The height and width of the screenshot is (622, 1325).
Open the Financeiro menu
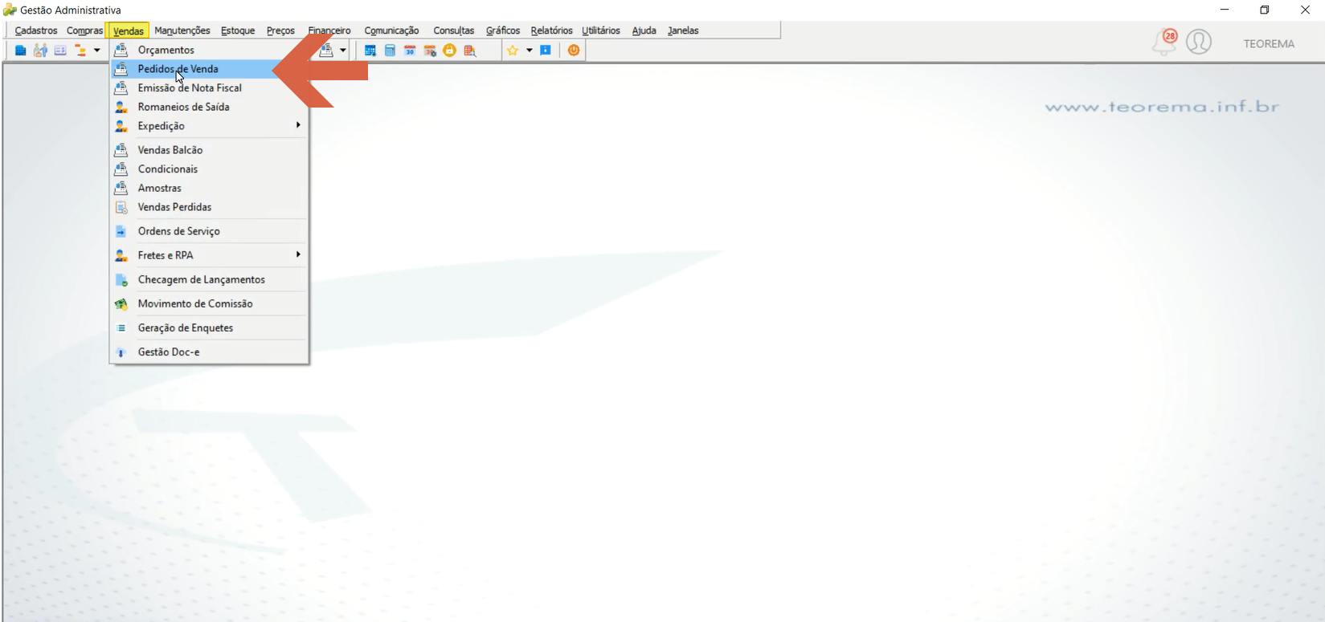(x=329, y=30)
